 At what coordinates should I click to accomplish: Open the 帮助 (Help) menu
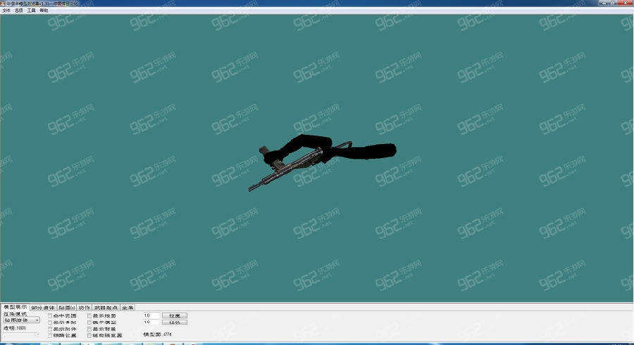coord(44,11)
